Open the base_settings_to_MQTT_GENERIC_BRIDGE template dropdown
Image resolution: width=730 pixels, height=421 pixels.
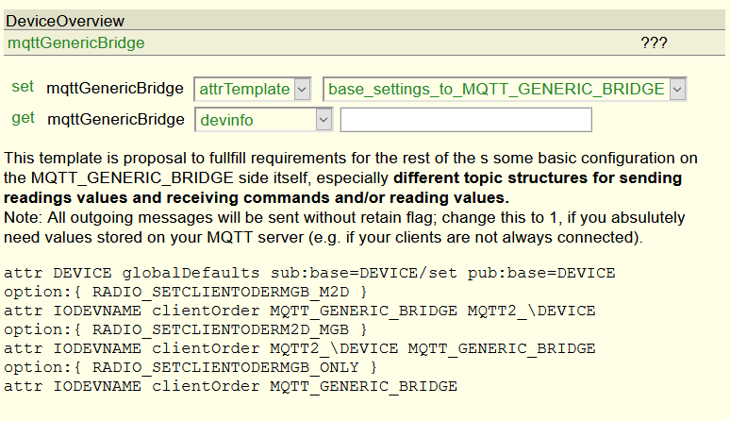pos(505,89)
